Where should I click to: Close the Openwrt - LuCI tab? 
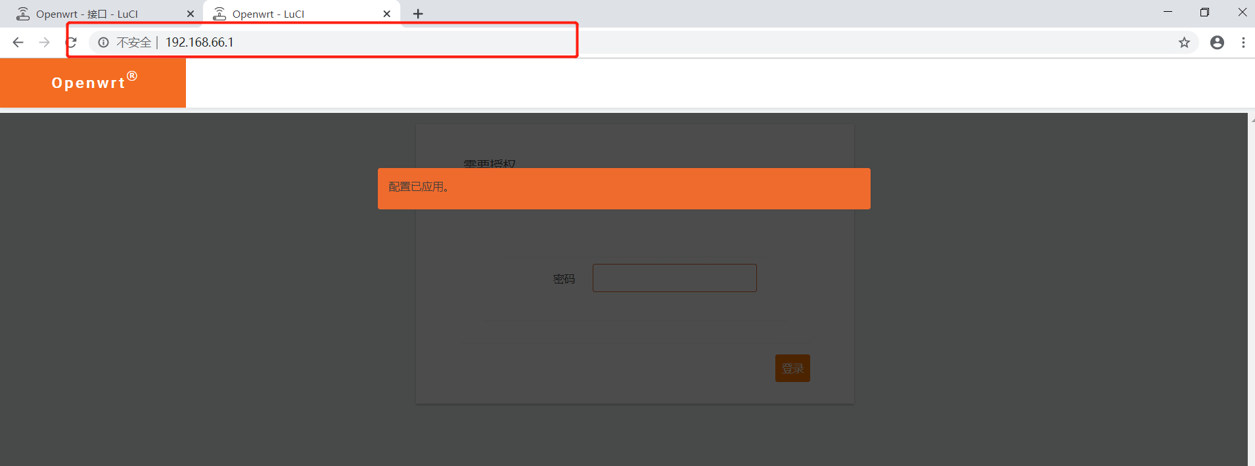click(387, 14)
